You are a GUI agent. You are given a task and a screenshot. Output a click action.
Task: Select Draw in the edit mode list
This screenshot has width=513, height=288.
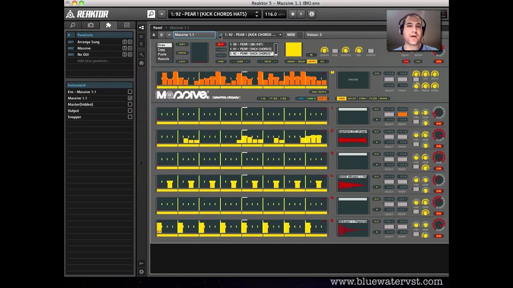[x=164, y=45]
